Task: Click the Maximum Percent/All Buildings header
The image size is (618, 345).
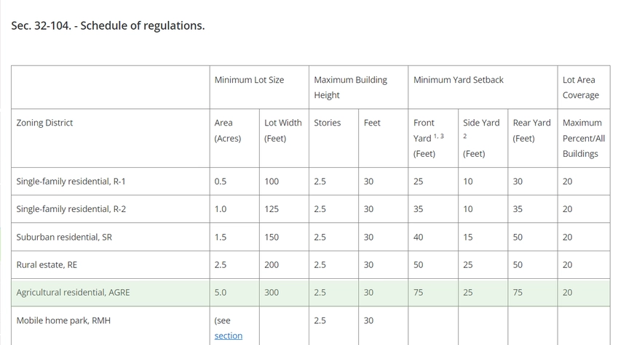Action: (x=583, y=138)
